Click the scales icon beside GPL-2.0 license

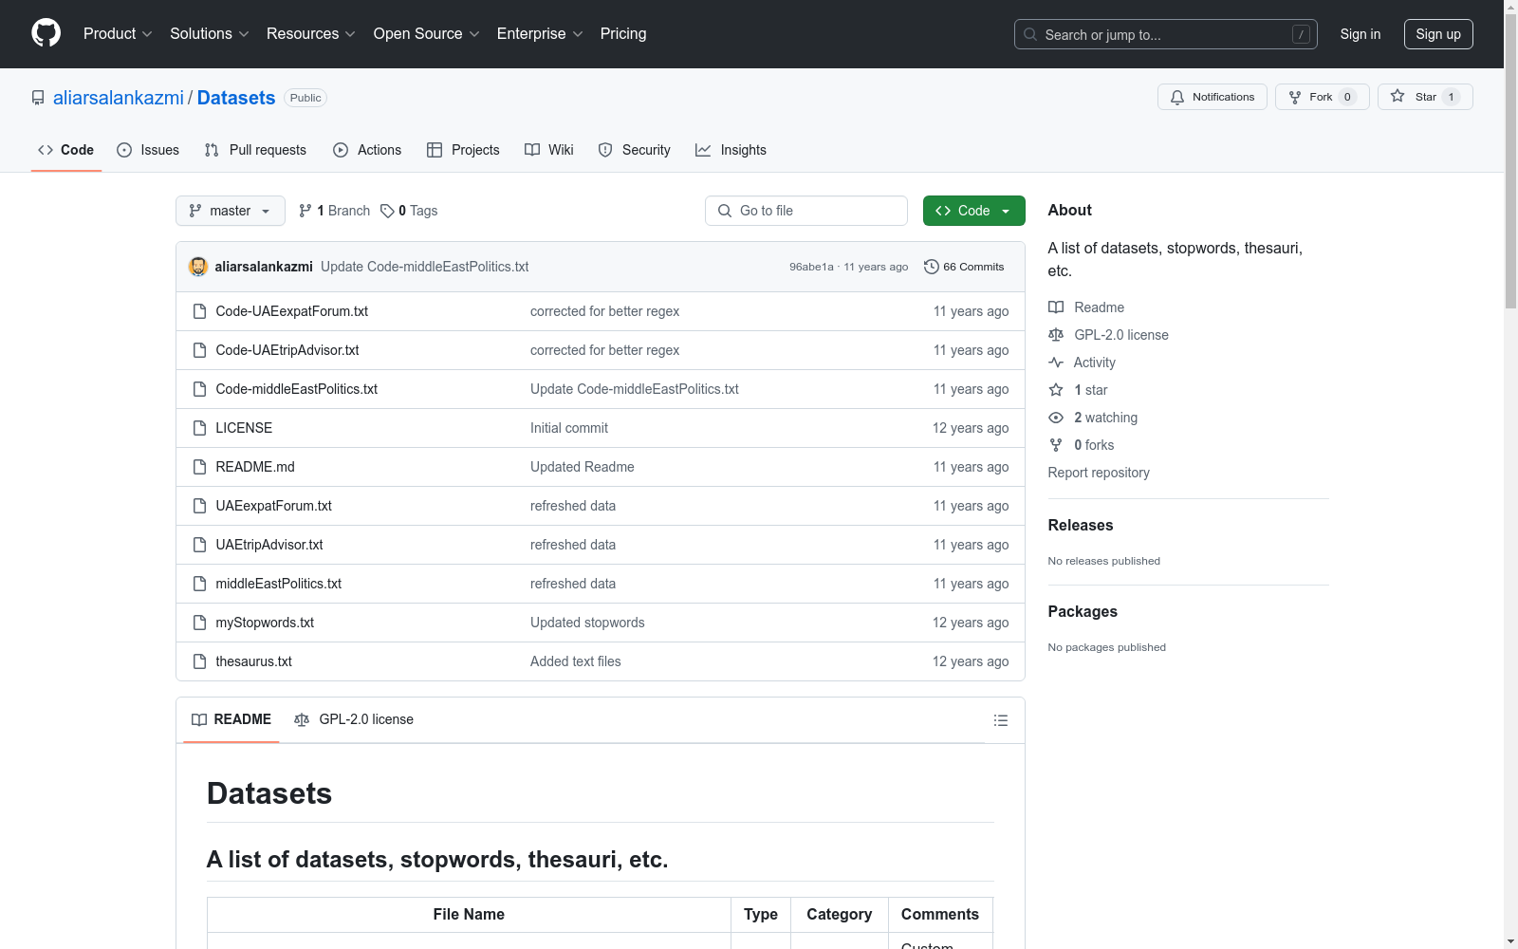pyautogui.click(x=1056, y=335)
